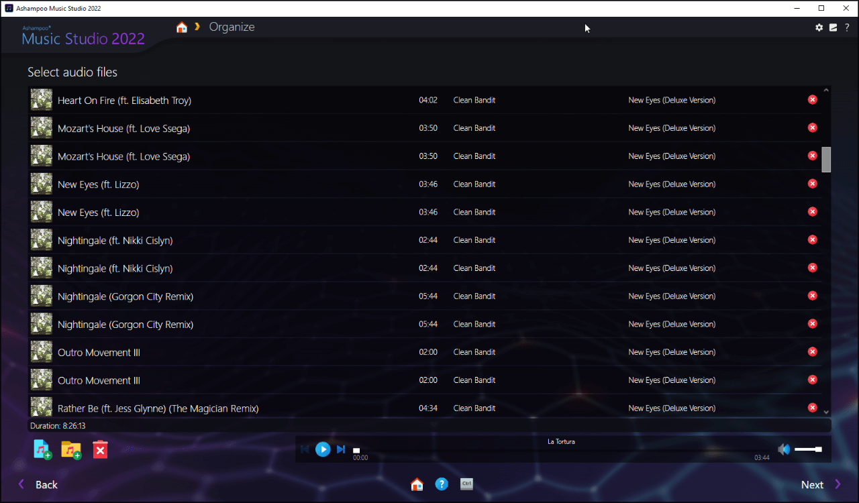Select the second Nightingale (ft. Nikki Cislyn) track
The height and width of the screenshot is (503, 859).
point(115,268)
